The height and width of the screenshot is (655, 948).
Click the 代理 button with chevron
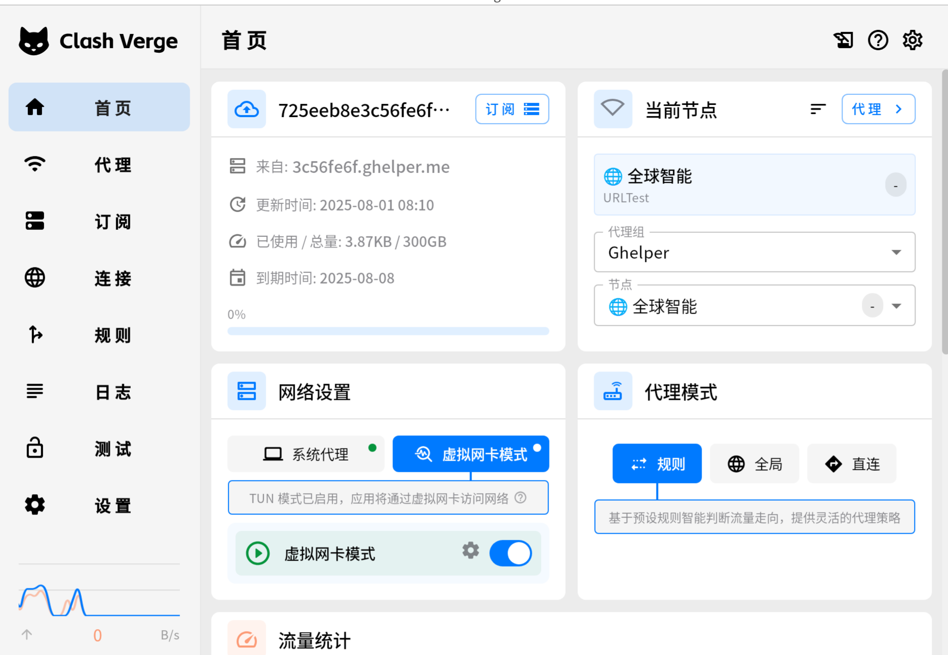point(879,109)
